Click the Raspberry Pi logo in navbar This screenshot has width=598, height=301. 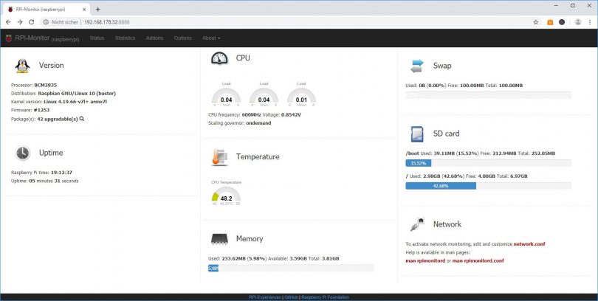tap(9, 38)
